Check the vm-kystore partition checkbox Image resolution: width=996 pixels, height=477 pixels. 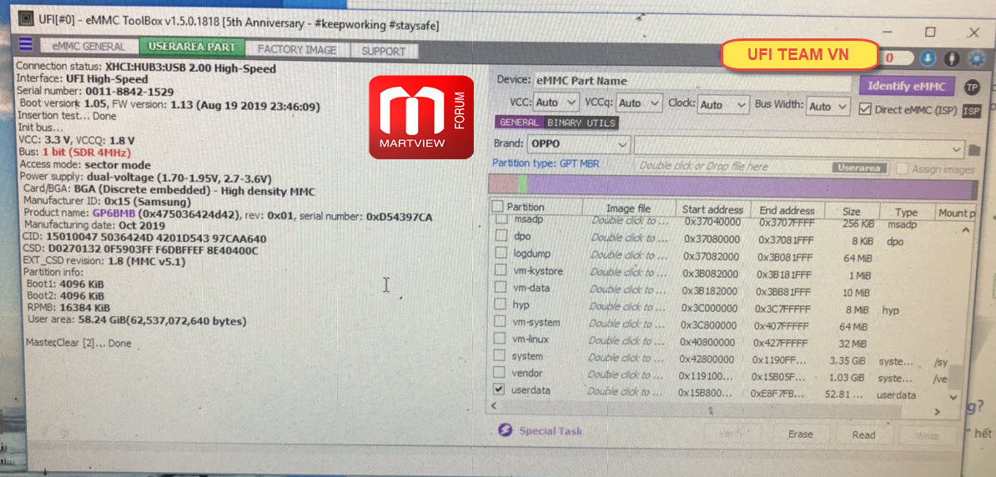point(502,271)
